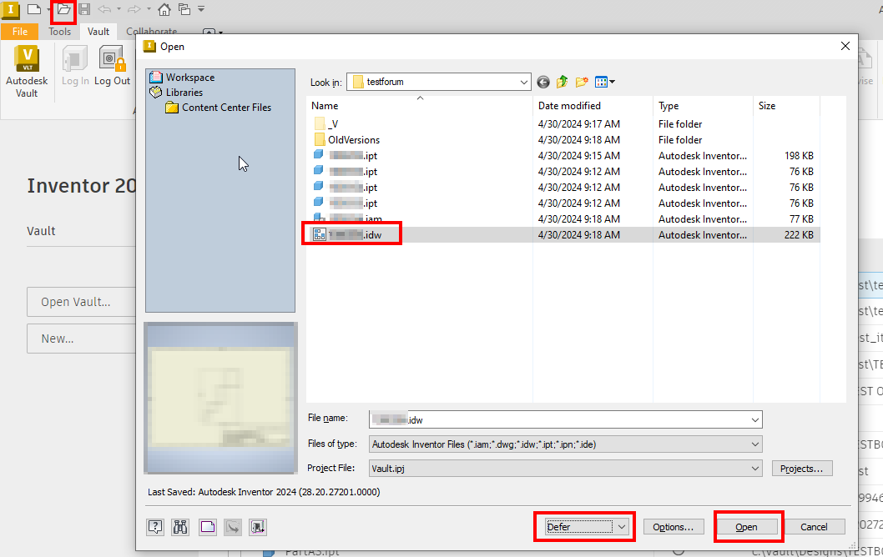
Task: Go up one folder level in the dialog
Action: [562, 82]
